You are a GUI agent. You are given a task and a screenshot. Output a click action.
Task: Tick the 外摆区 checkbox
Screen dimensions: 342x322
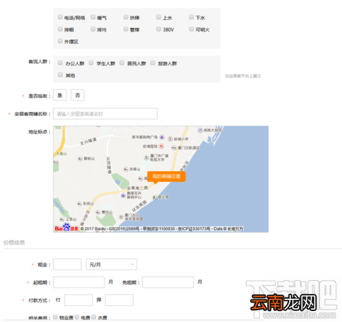60,41
